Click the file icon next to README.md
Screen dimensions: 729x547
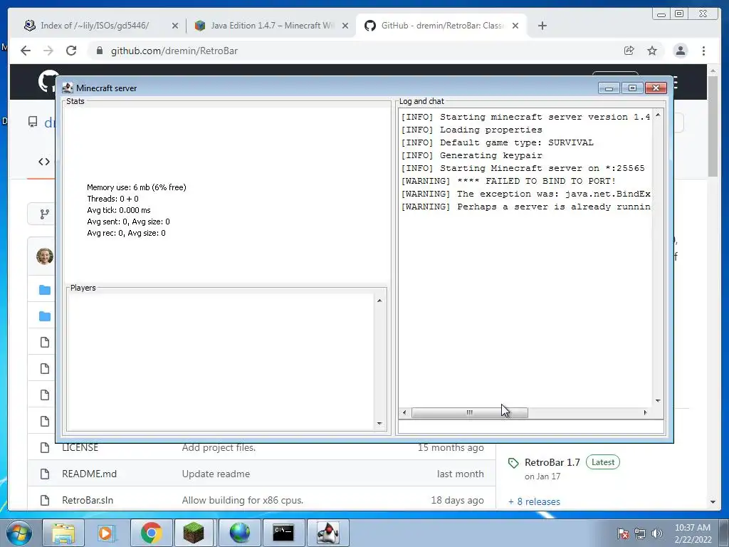point(45,474)
